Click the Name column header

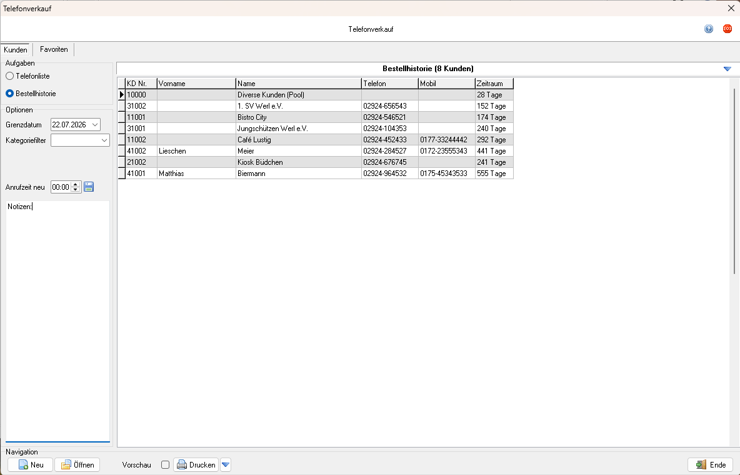[x=299, y=84]
